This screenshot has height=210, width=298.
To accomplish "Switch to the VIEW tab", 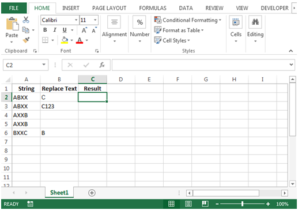I will (242, 8).
